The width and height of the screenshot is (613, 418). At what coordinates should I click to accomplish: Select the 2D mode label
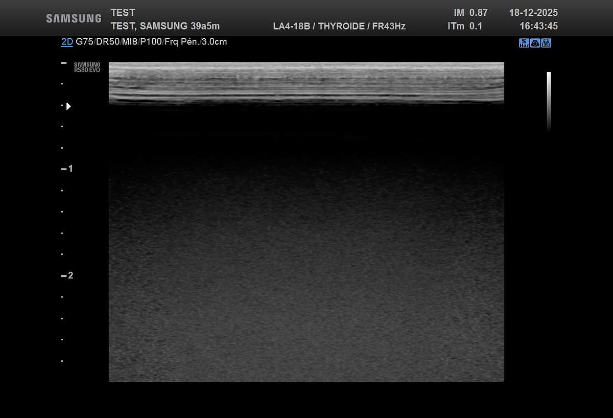tap(67, 42)
